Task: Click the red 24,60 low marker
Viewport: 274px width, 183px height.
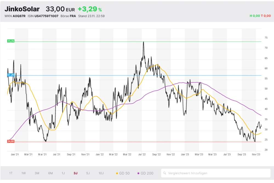Action: 11,141
